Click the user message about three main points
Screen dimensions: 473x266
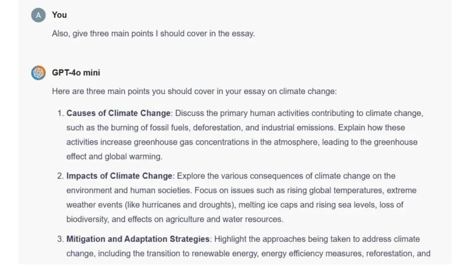point(153,34)
